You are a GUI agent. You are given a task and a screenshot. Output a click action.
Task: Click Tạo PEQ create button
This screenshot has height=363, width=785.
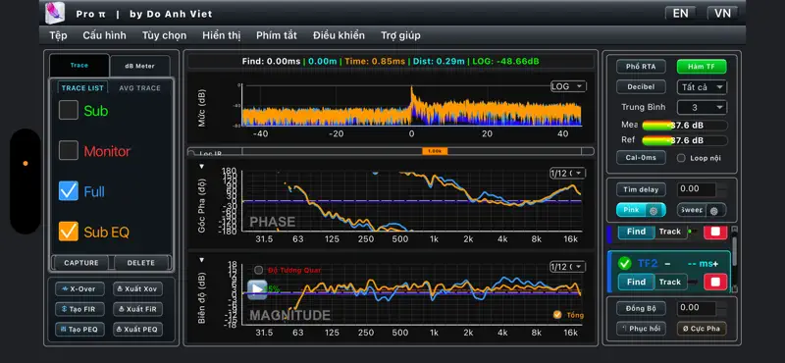79,329
